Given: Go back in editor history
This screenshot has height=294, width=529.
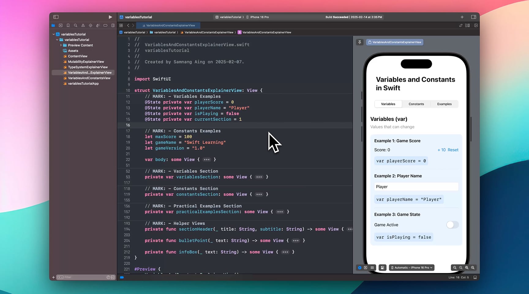Looking at the screenshot, I should (128, 25).
